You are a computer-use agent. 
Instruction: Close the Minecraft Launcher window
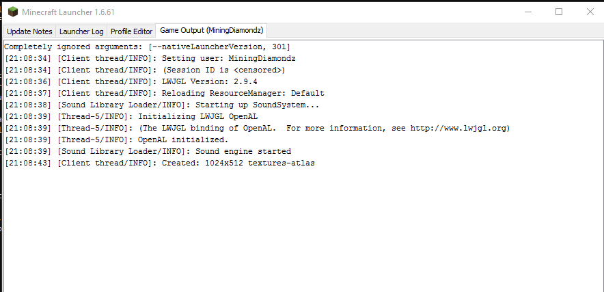590,12
